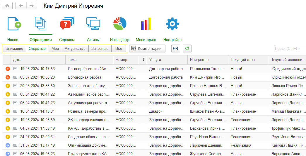Click the sort arrow column header
This screenshot has width=306, height=156.
pos(143,60)
